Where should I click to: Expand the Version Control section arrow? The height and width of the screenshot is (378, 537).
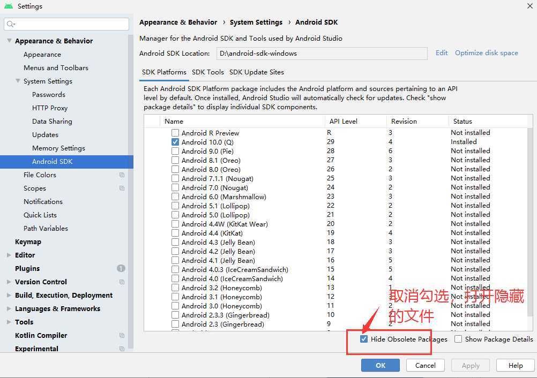coord(9,282)
